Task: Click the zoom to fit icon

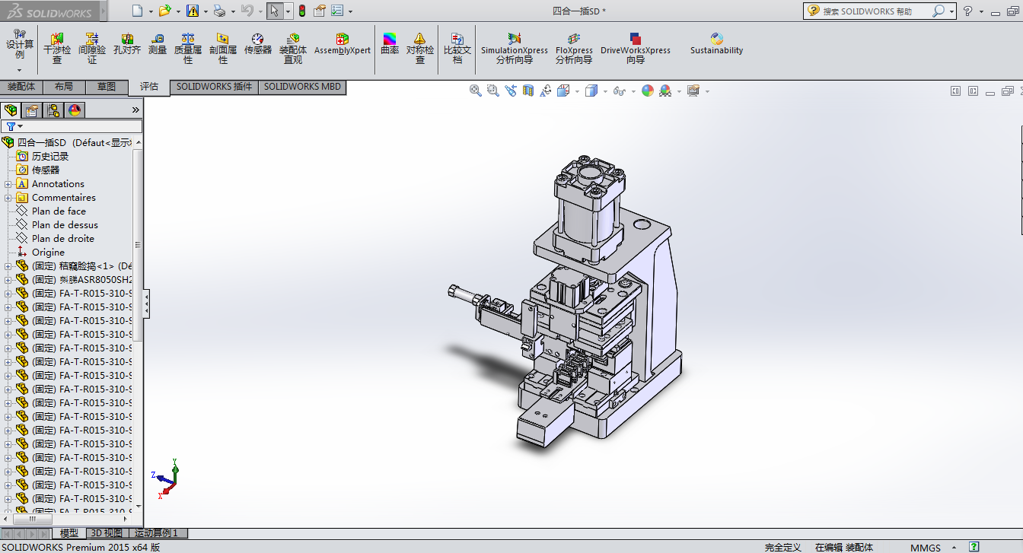Action: click(x=476, y=91)
